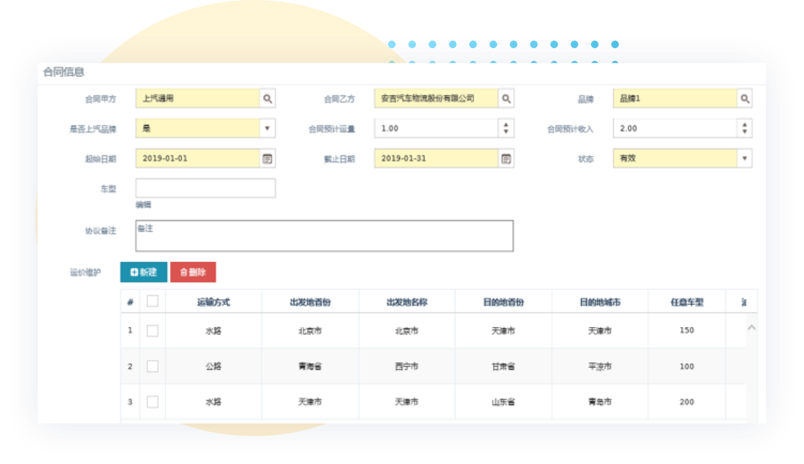The image size is (804, 464).
Task: Click search icon in 合同乙方 field
Action: tap(506, 99)
